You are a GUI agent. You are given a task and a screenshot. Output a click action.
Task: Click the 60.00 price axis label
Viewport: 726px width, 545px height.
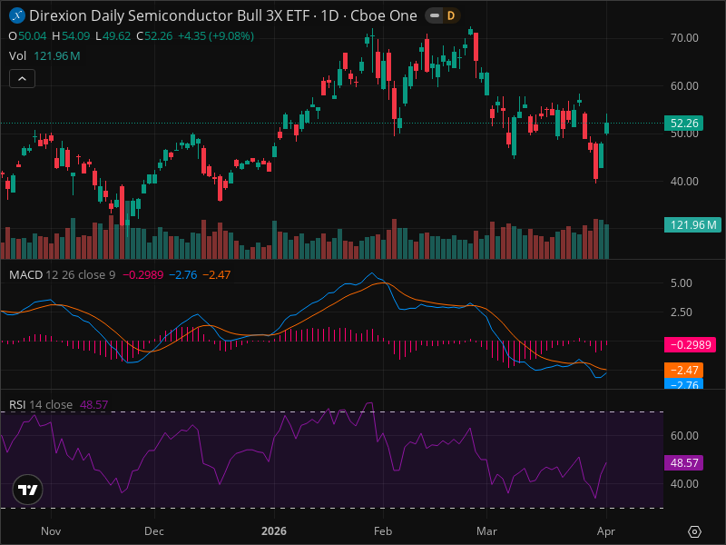(684, 85)
